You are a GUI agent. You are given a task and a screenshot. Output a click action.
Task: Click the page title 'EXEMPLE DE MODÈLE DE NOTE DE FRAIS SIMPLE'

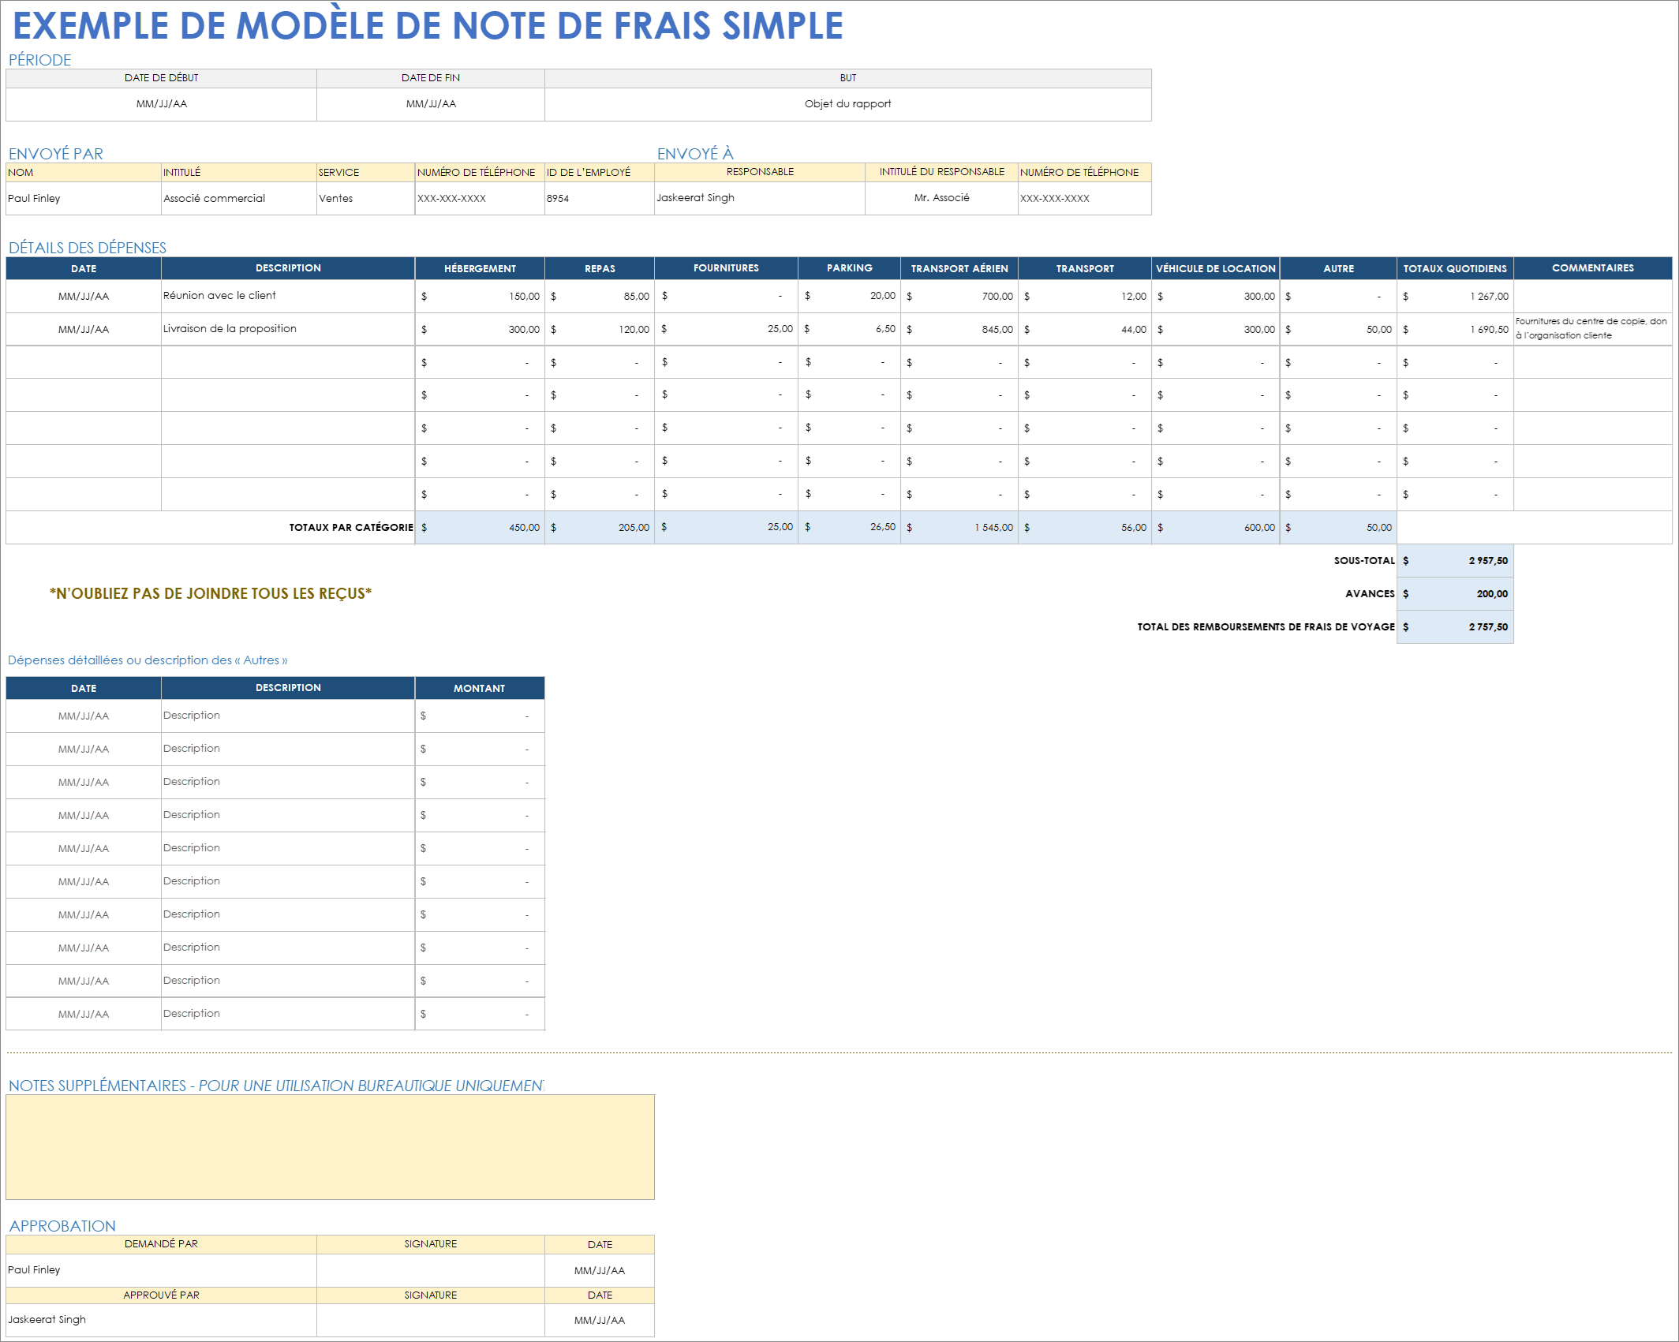point(428,25)
